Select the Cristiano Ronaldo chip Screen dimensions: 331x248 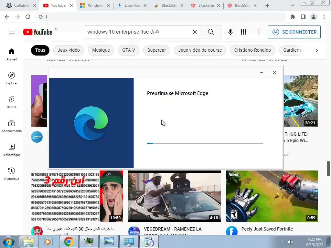(252, 50)
